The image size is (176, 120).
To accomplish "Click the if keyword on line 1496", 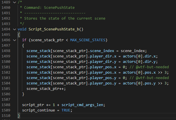I will (x=24, y=40).
